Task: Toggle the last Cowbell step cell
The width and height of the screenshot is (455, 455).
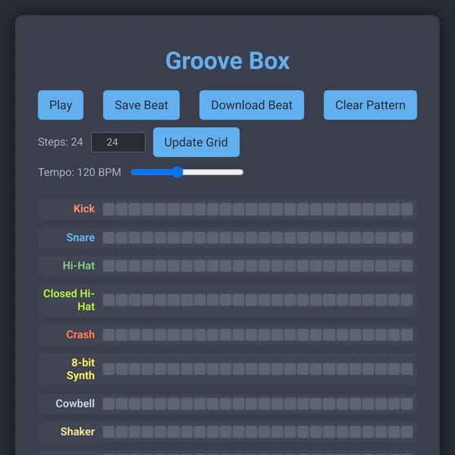Action: pyautogui.click(x=406, y=403)
